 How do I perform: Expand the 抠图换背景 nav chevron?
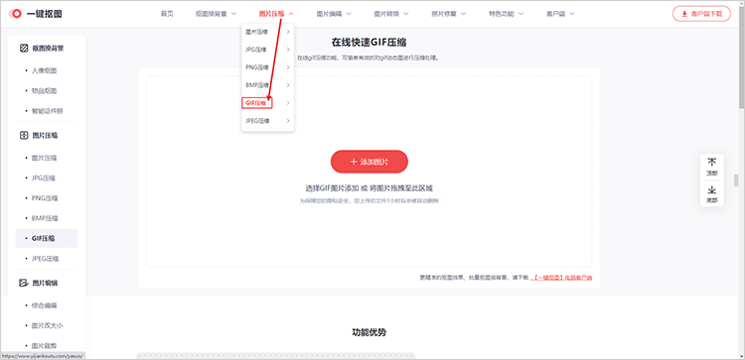coord(233,14)
